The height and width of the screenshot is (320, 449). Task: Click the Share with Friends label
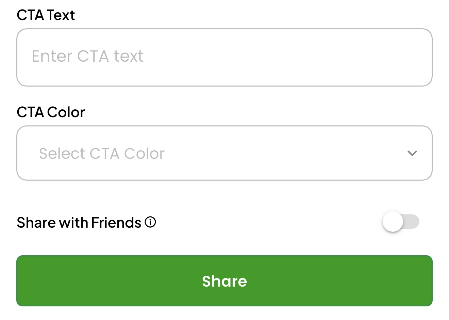click(79, 223)
